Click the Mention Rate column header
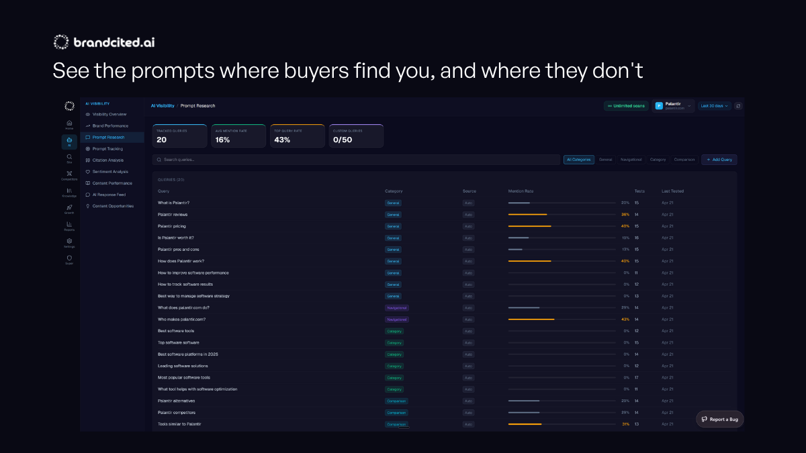 point(521,191)
